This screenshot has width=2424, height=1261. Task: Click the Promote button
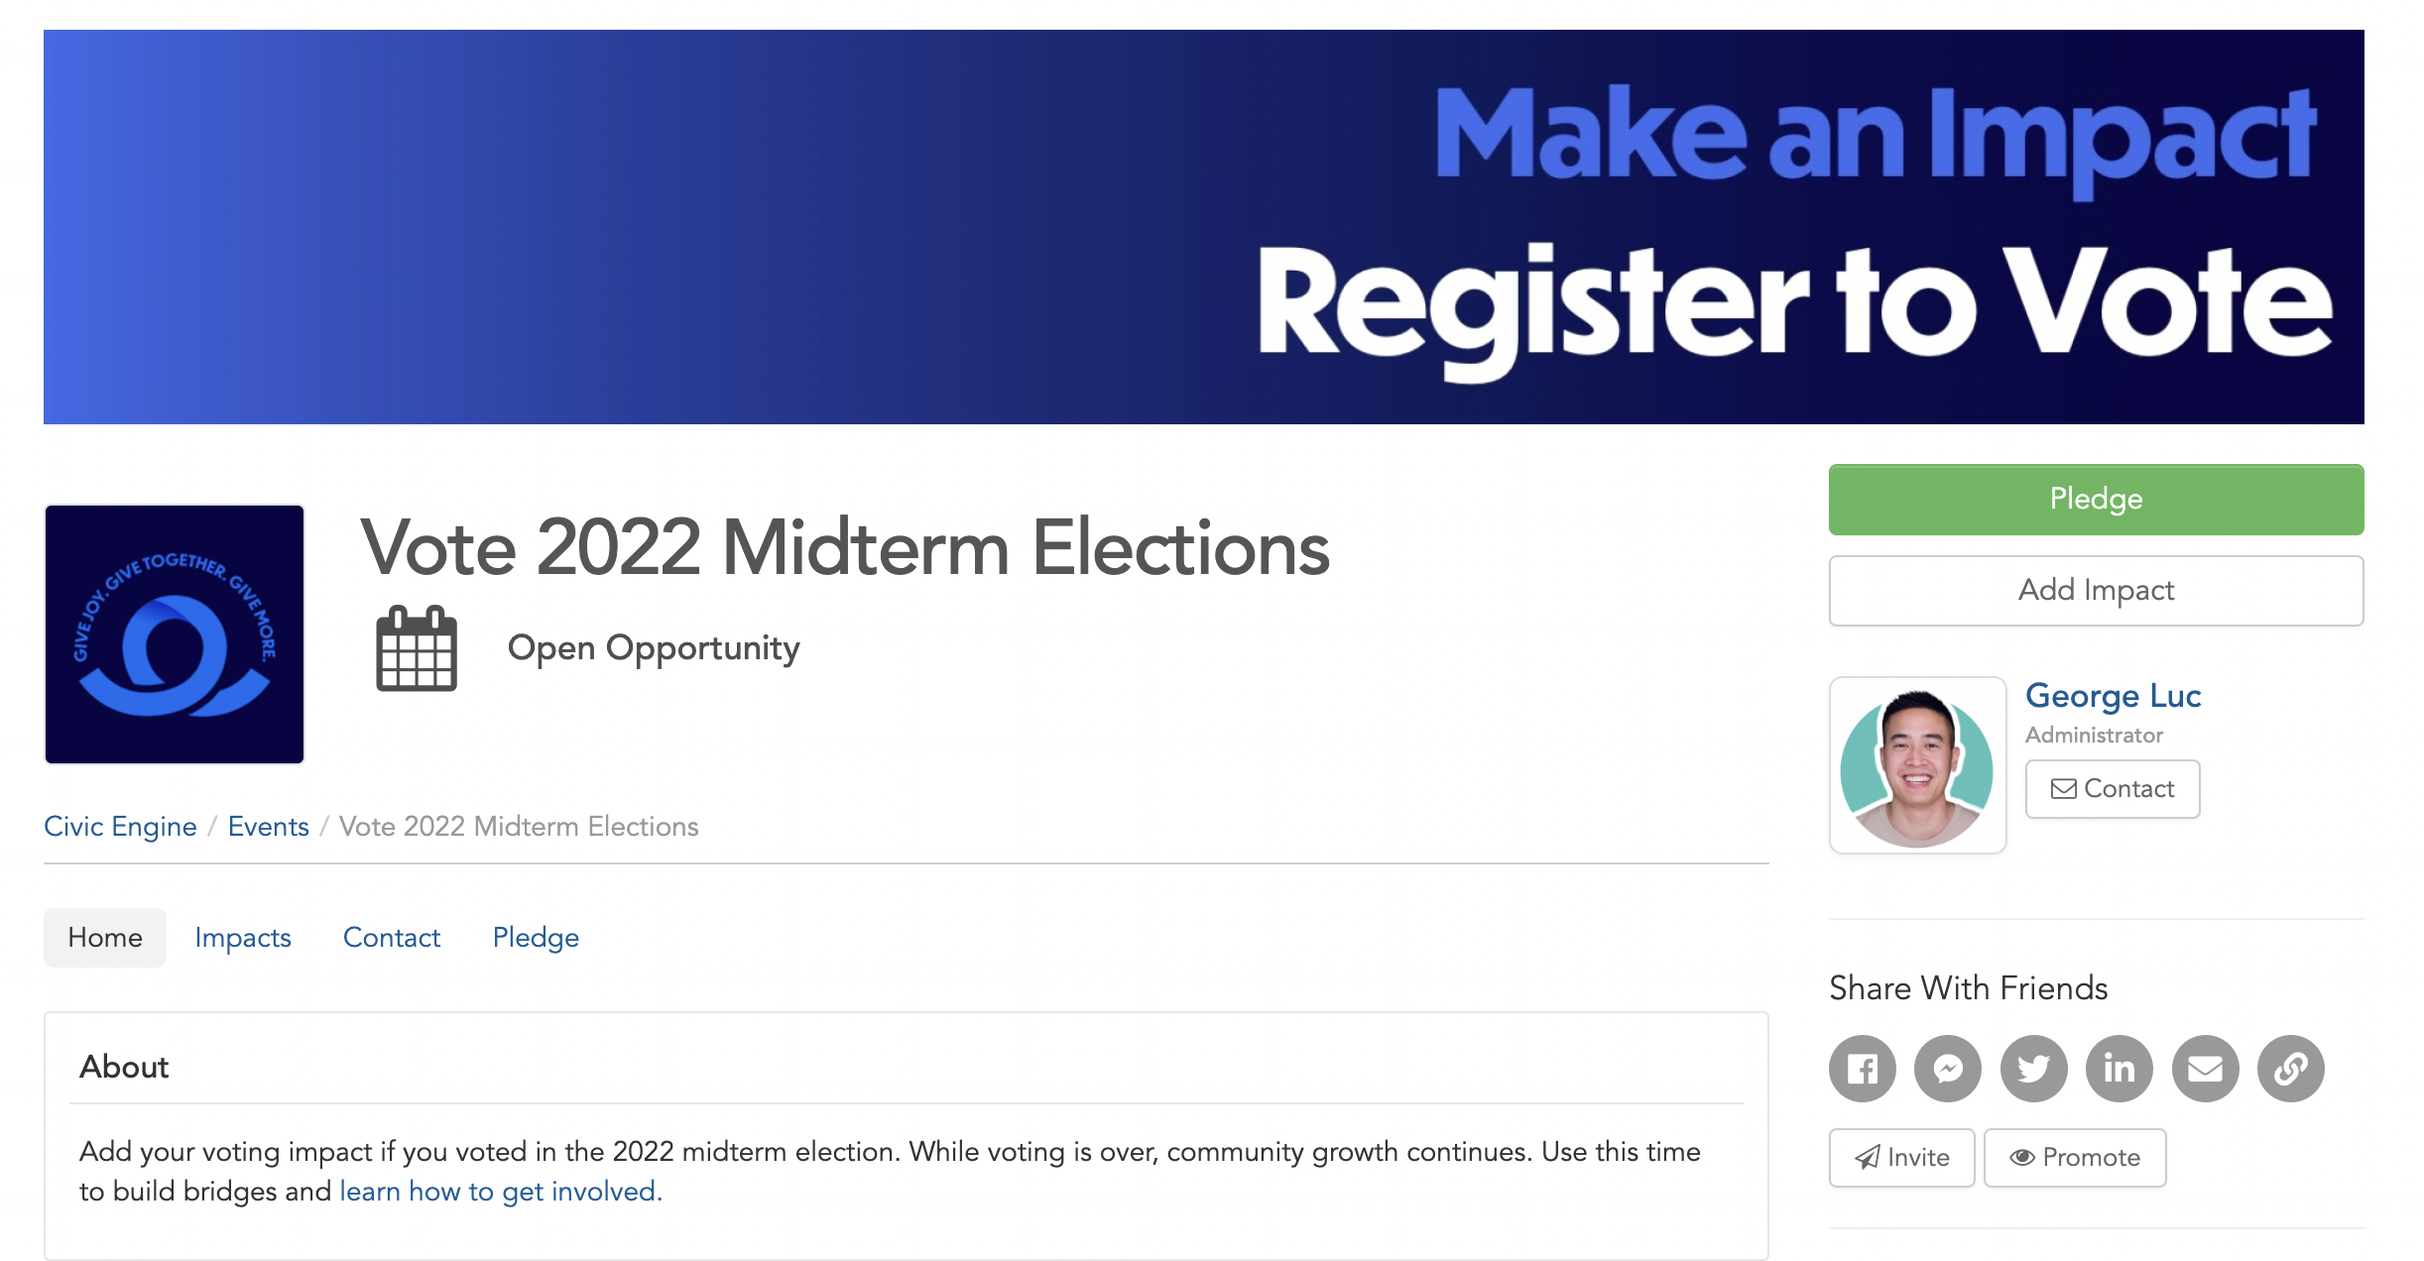[x=2075, y=1158]
